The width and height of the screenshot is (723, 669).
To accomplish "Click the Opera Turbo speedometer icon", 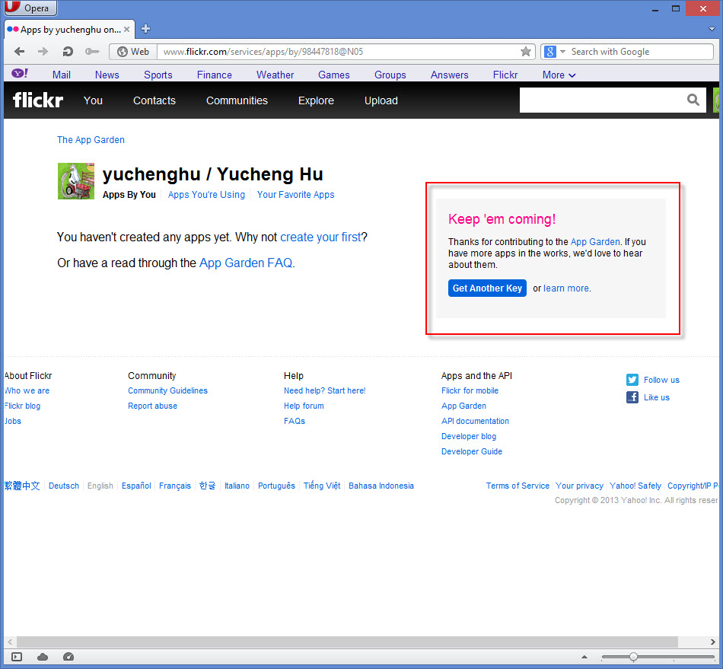I will coord(68,657).
